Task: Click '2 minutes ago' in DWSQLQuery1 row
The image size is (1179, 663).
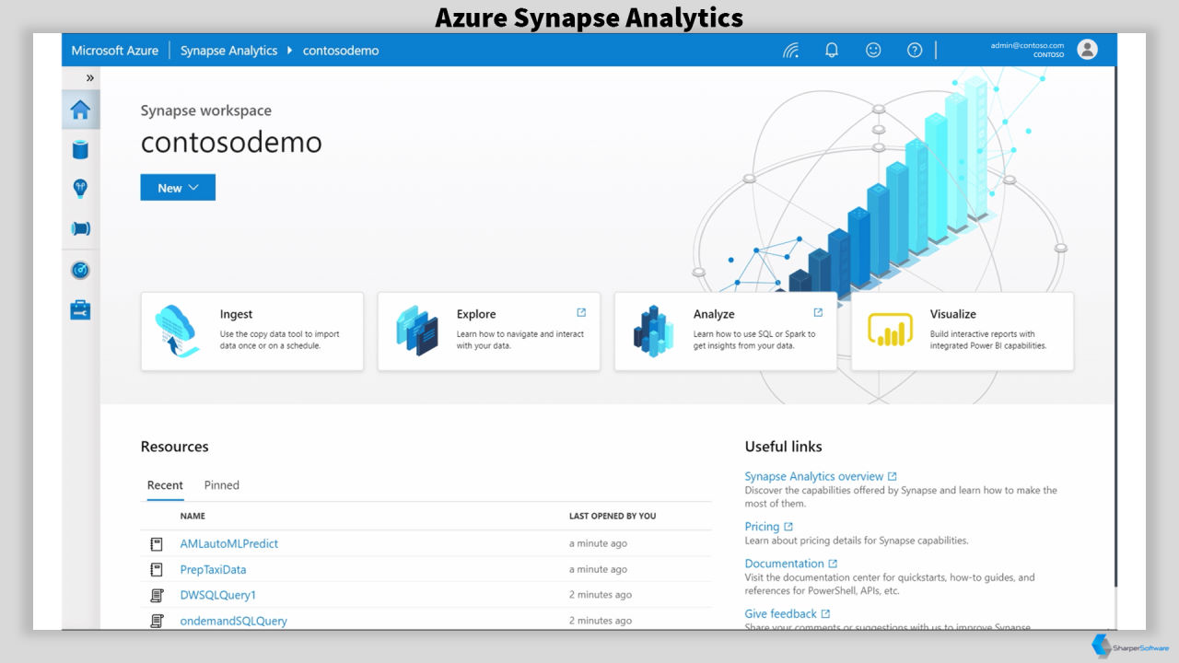Action: [x=601, y=595]
